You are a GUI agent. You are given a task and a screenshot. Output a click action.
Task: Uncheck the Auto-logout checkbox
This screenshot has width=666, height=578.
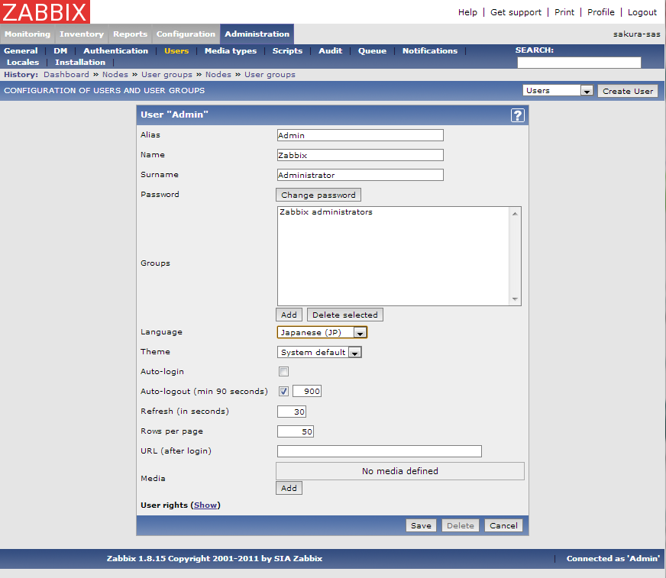283,392
